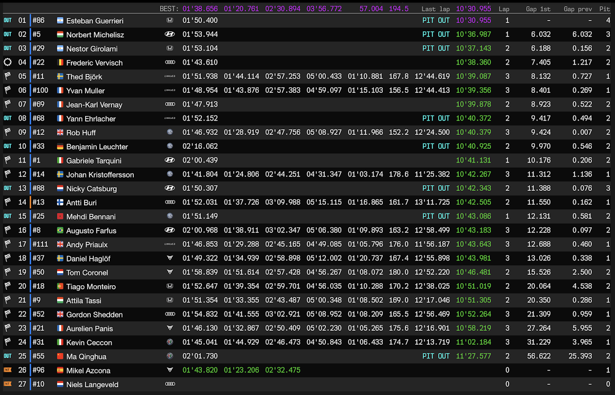Click the Brazilian flag next to Augusto Farfus
The image size is (615, 395).
[x=60, y=231]
